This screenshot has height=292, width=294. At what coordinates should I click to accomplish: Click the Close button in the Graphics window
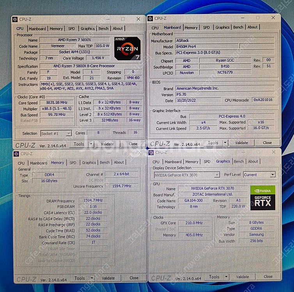click(x=268, y=276)
